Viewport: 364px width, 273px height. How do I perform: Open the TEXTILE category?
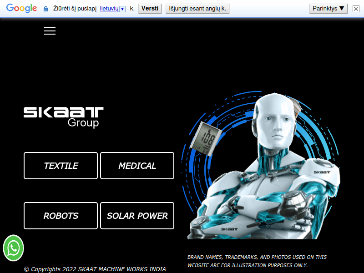(61, 166)
